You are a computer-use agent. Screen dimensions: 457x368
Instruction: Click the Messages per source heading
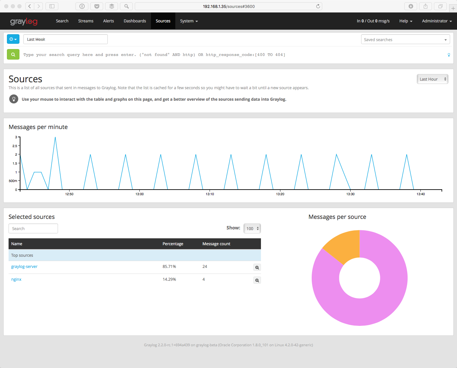pos(337,217)
